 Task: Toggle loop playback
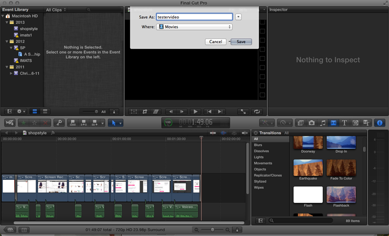pyautogui.click(x=257, y=112)
